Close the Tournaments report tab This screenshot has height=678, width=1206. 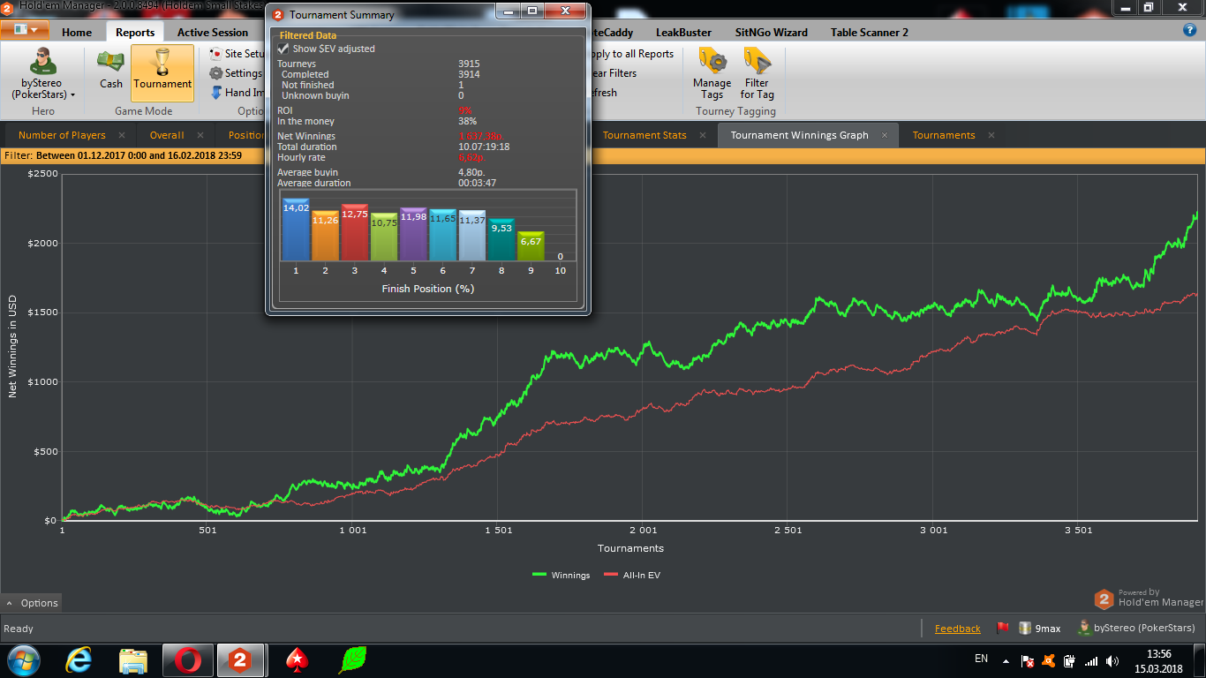pos(991,135)
